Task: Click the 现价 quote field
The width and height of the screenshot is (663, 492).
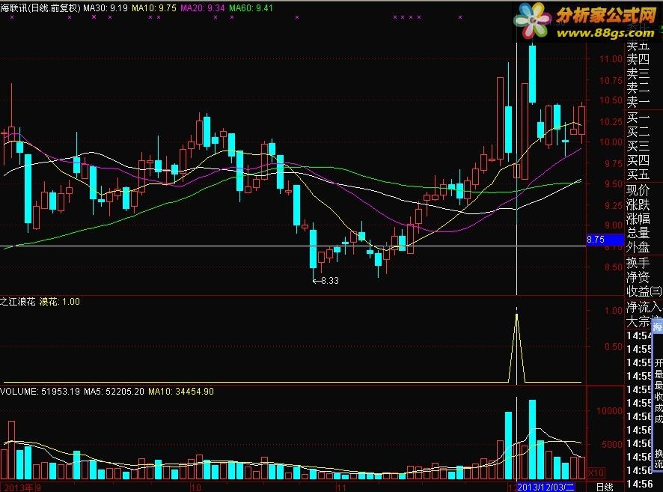Action: pos(638,190)
